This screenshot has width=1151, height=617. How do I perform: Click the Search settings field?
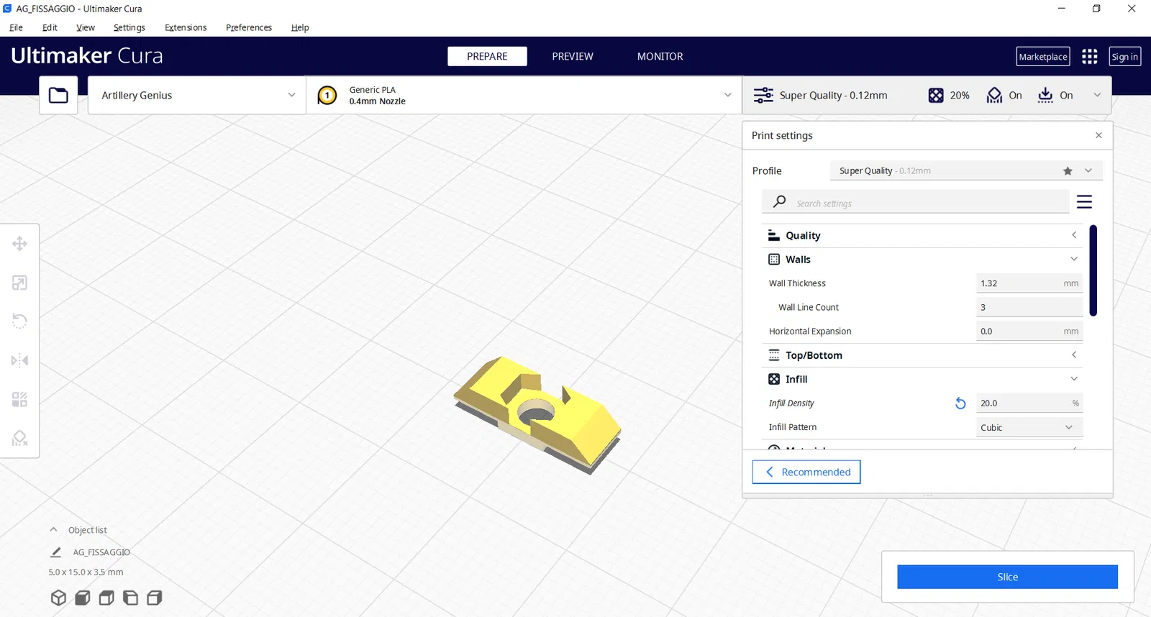pos(916,202)
